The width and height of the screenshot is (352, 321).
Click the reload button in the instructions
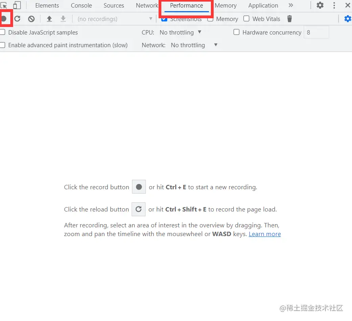[x=138, y=209]
